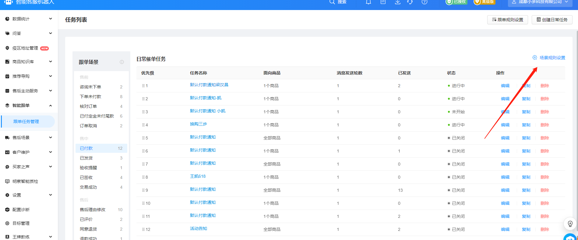Expand the 售后场景 menu chevron
The width and height of the screenshot is (578, 240).
tap(51, 138)
